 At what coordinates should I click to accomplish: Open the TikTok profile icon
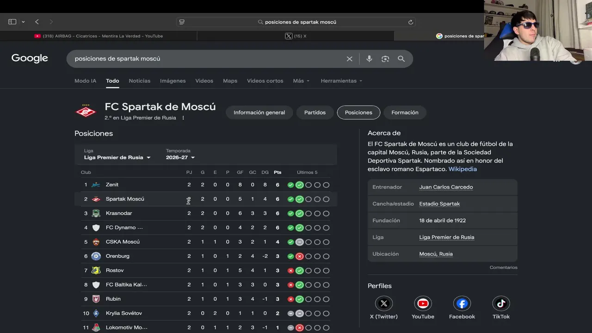tap(501, 303)
